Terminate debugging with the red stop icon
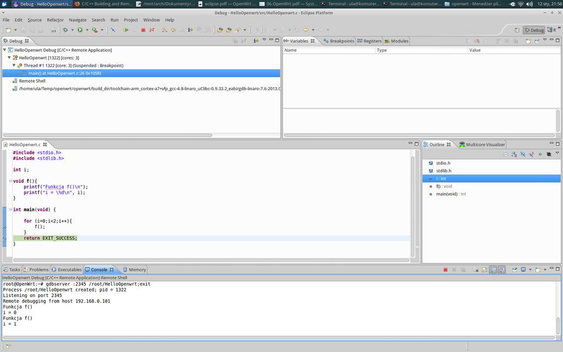Viewport: 563px width, 352px height. [143, 30]
